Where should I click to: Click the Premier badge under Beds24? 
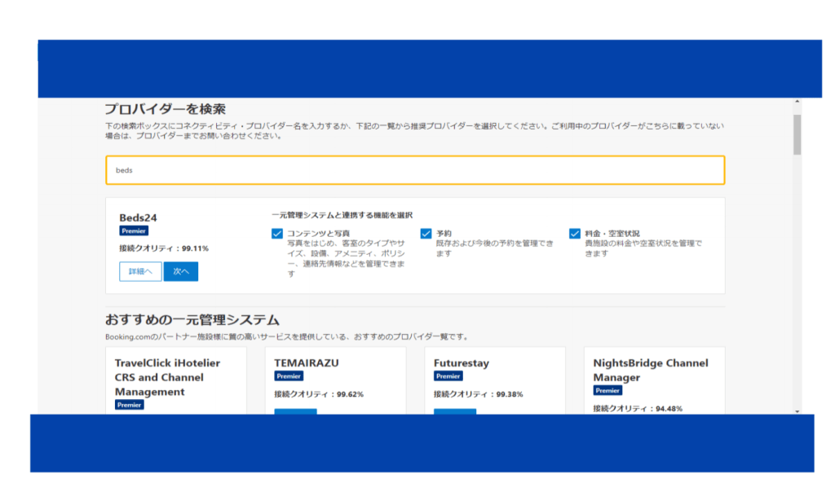pos(134,231)
